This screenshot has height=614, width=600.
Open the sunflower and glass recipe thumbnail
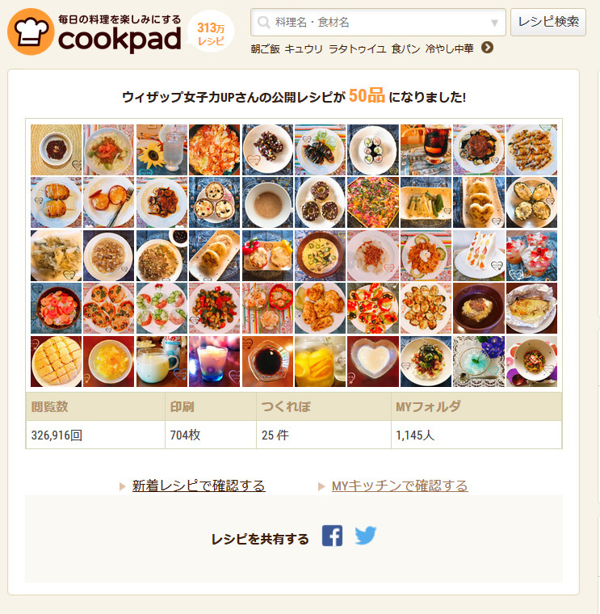pyautogui.click(x=162, y=150)
